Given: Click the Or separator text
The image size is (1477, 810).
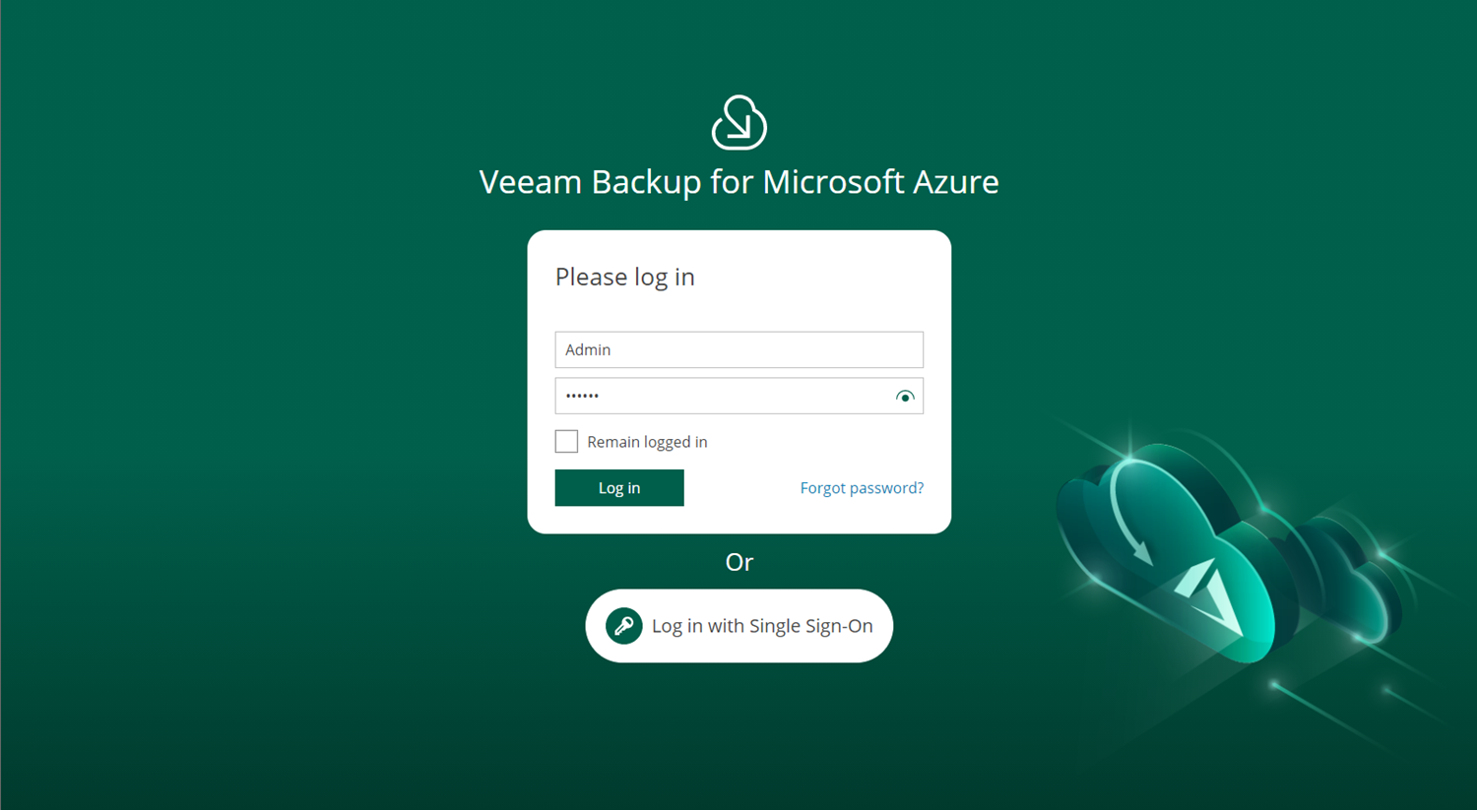Looking at the screenshot, I should coord(739,562).
